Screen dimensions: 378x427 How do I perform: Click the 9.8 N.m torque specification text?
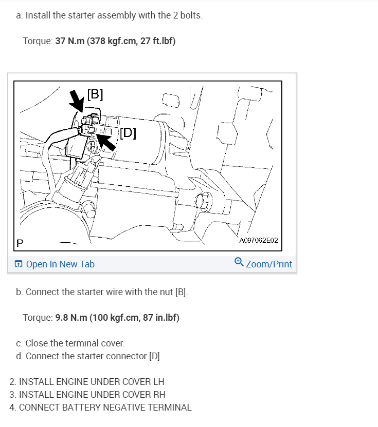pyautogui.click(x=117, y=318)
